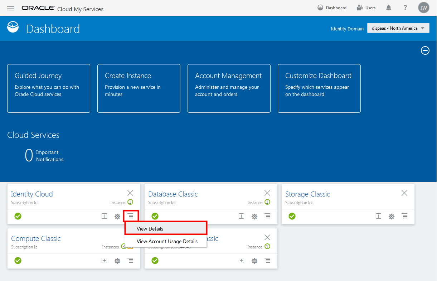The height and width of the screenshot is (281, 437).
Task: Open Database Classic service settings gear
Action: (254, 216)
